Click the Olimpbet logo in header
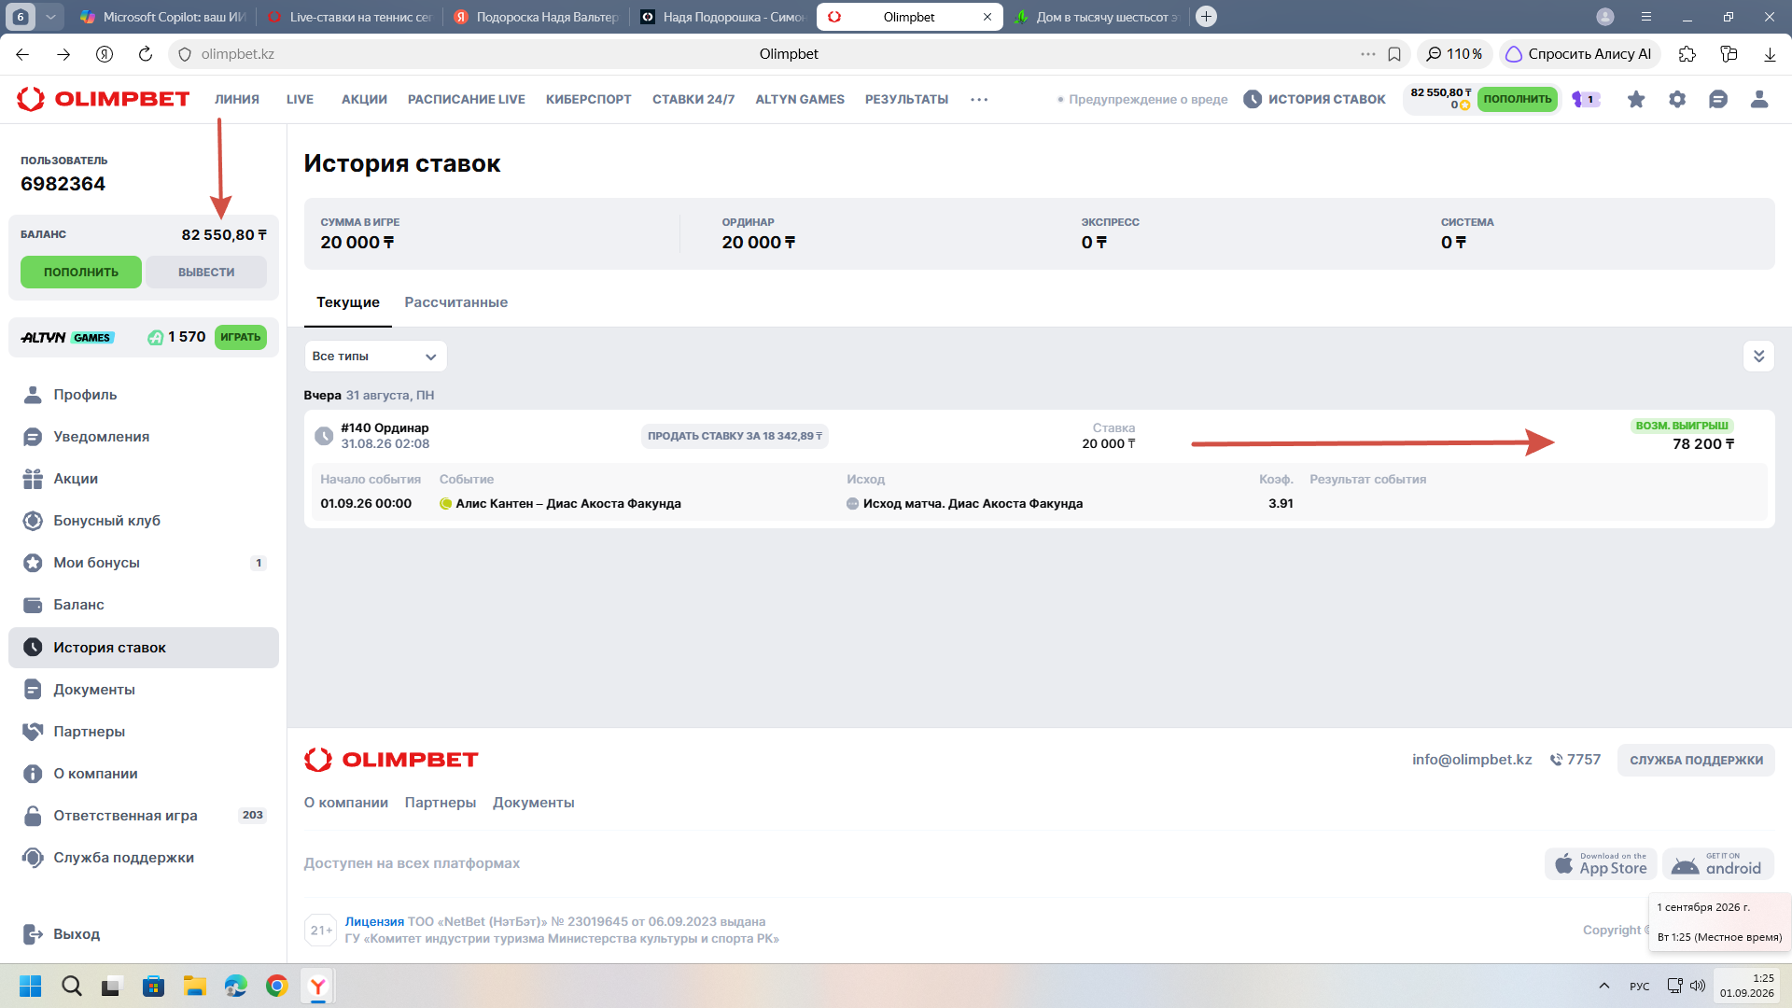 point(104,99)
